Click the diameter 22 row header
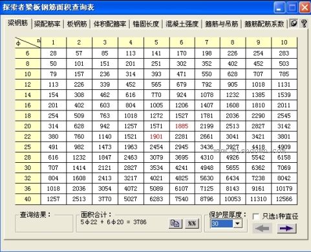 [28, 136]
